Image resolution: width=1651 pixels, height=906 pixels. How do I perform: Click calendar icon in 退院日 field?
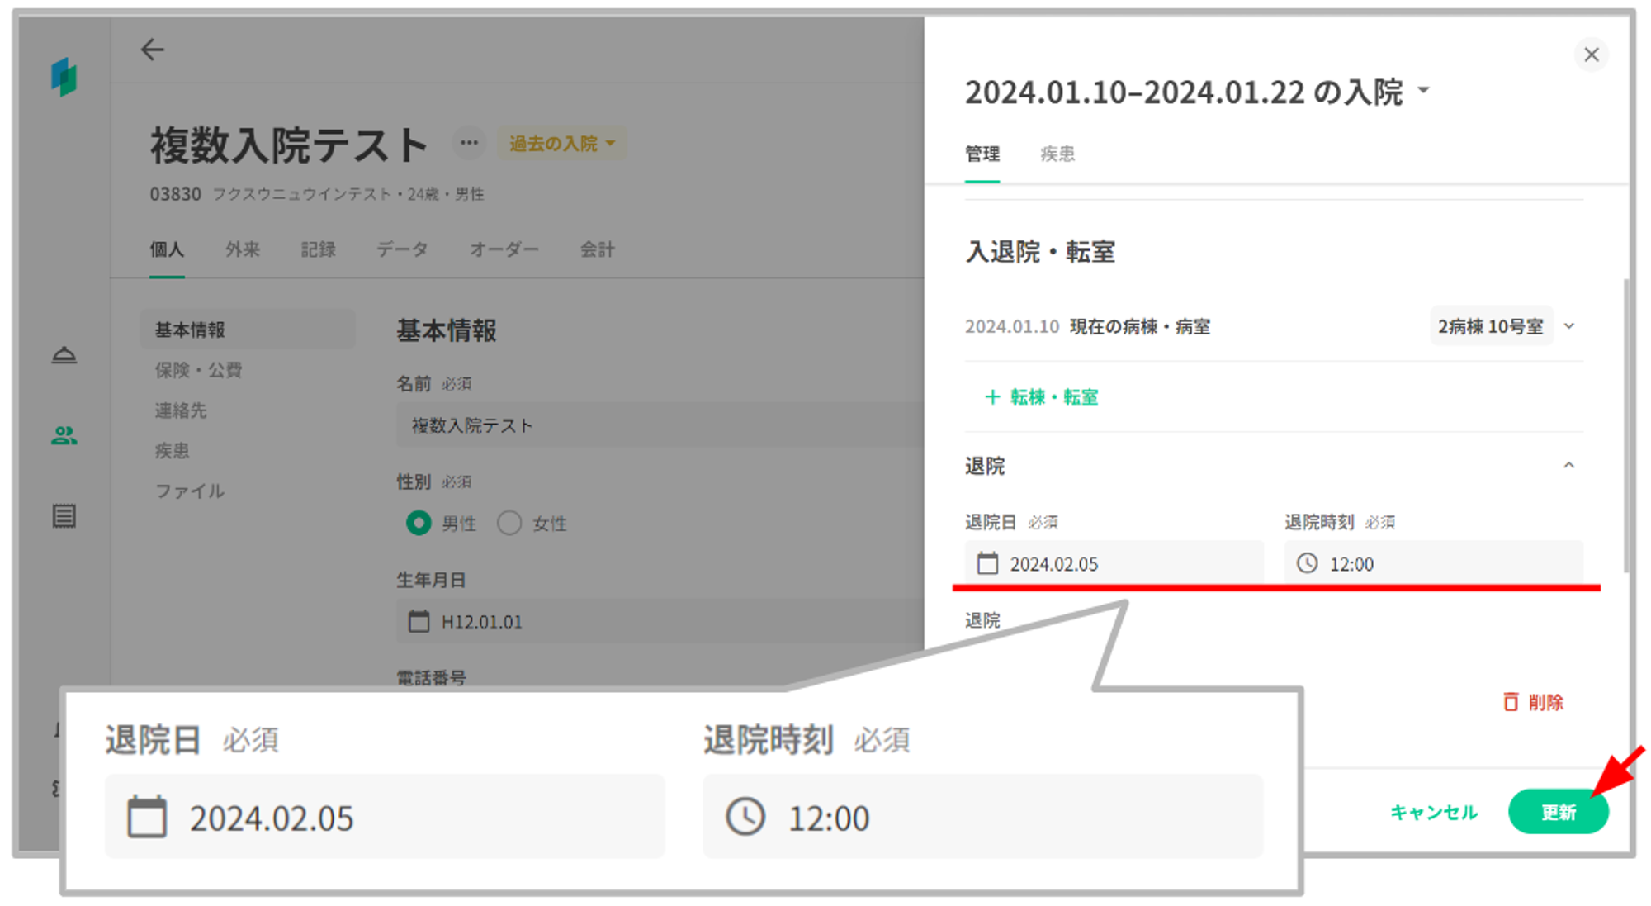[987, 564]
